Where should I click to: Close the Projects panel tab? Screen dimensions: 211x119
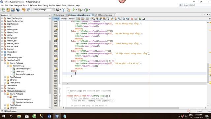click(10, 15)
